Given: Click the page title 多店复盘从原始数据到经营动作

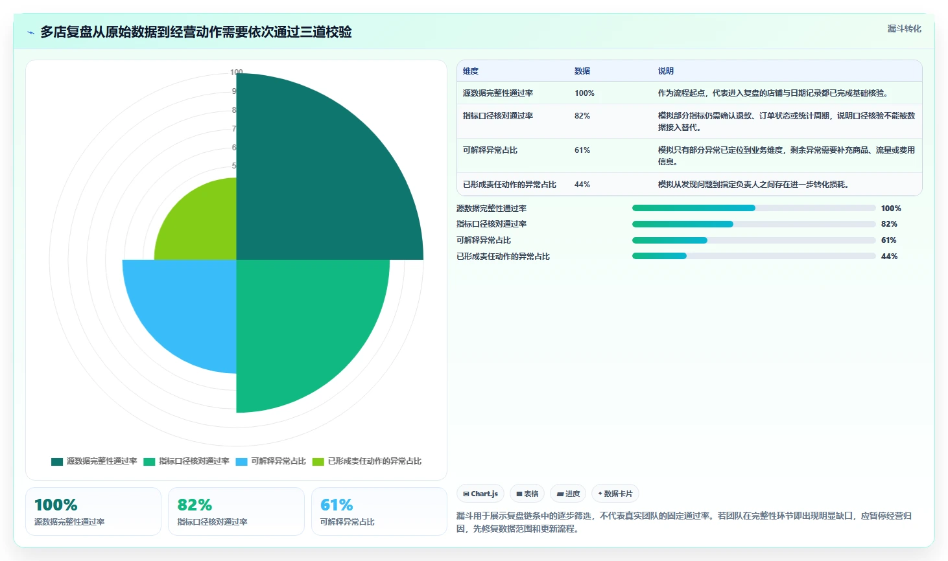Looking at the screenshot, I should click(x=196, y=32).
